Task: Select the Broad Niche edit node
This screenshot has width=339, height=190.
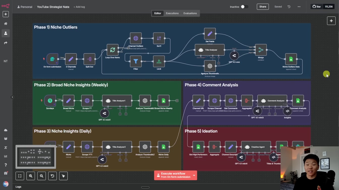Action: pyautogui.click(x=68, y=101)
